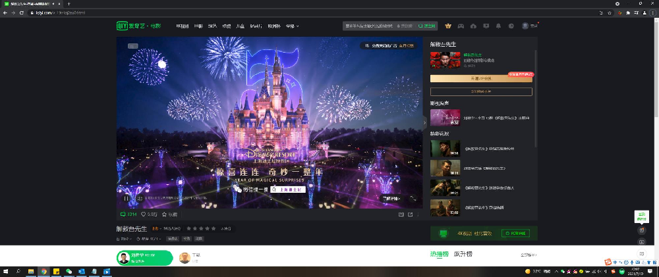Collapse the right sidebar with arrow handle
Viewport: 659px width, 277px height.
coord(425,122)
